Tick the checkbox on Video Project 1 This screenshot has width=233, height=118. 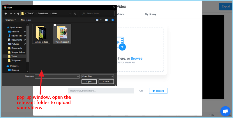pos(55,25)
